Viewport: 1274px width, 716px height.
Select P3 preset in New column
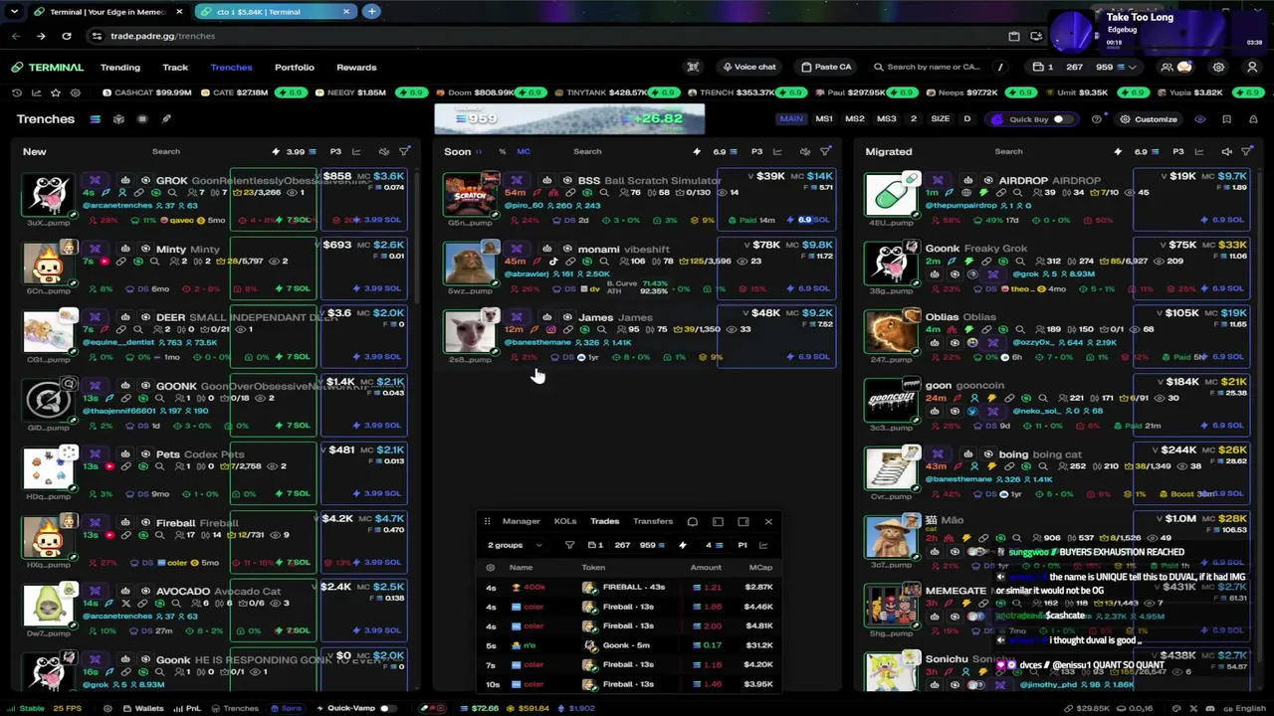[335, 152]
